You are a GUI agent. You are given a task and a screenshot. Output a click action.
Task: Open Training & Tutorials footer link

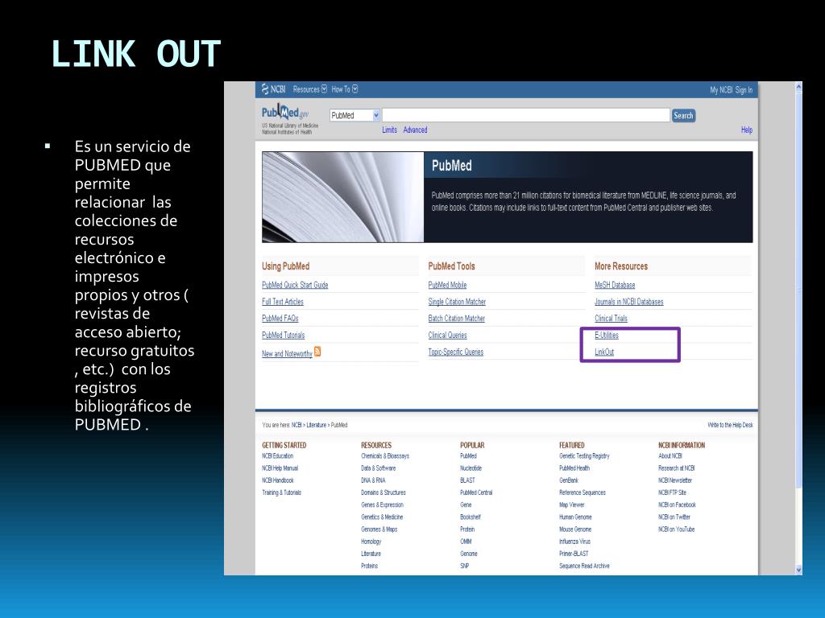click(281, 493)
